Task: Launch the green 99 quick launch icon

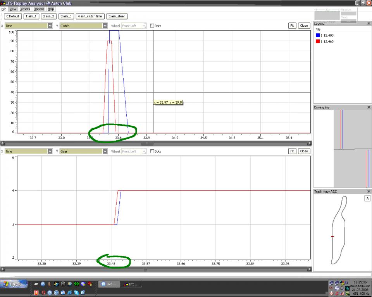Action: click(76, 284)
